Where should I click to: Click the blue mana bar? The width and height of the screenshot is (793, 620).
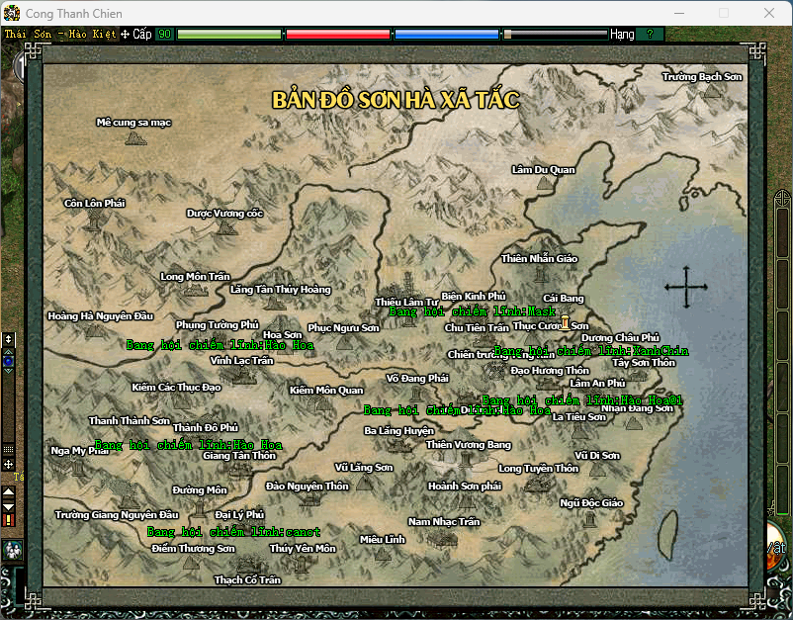pyautogui.click(x=446, y=35)
